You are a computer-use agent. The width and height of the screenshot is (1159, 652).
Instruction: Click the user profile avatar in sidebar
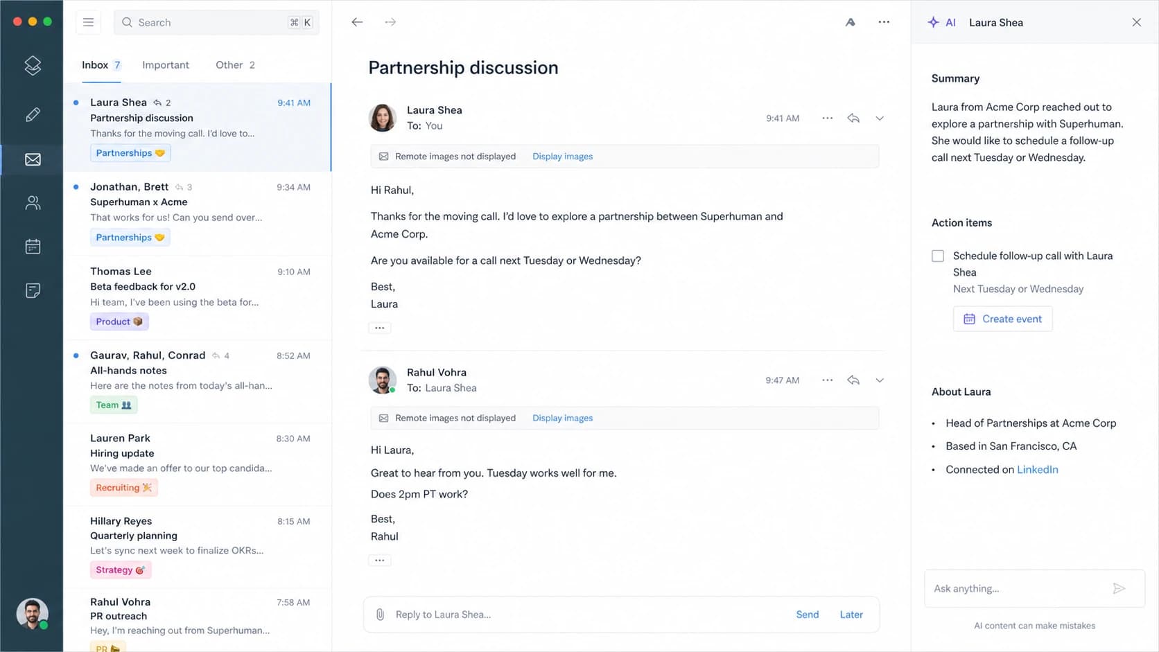pos(33,614)
